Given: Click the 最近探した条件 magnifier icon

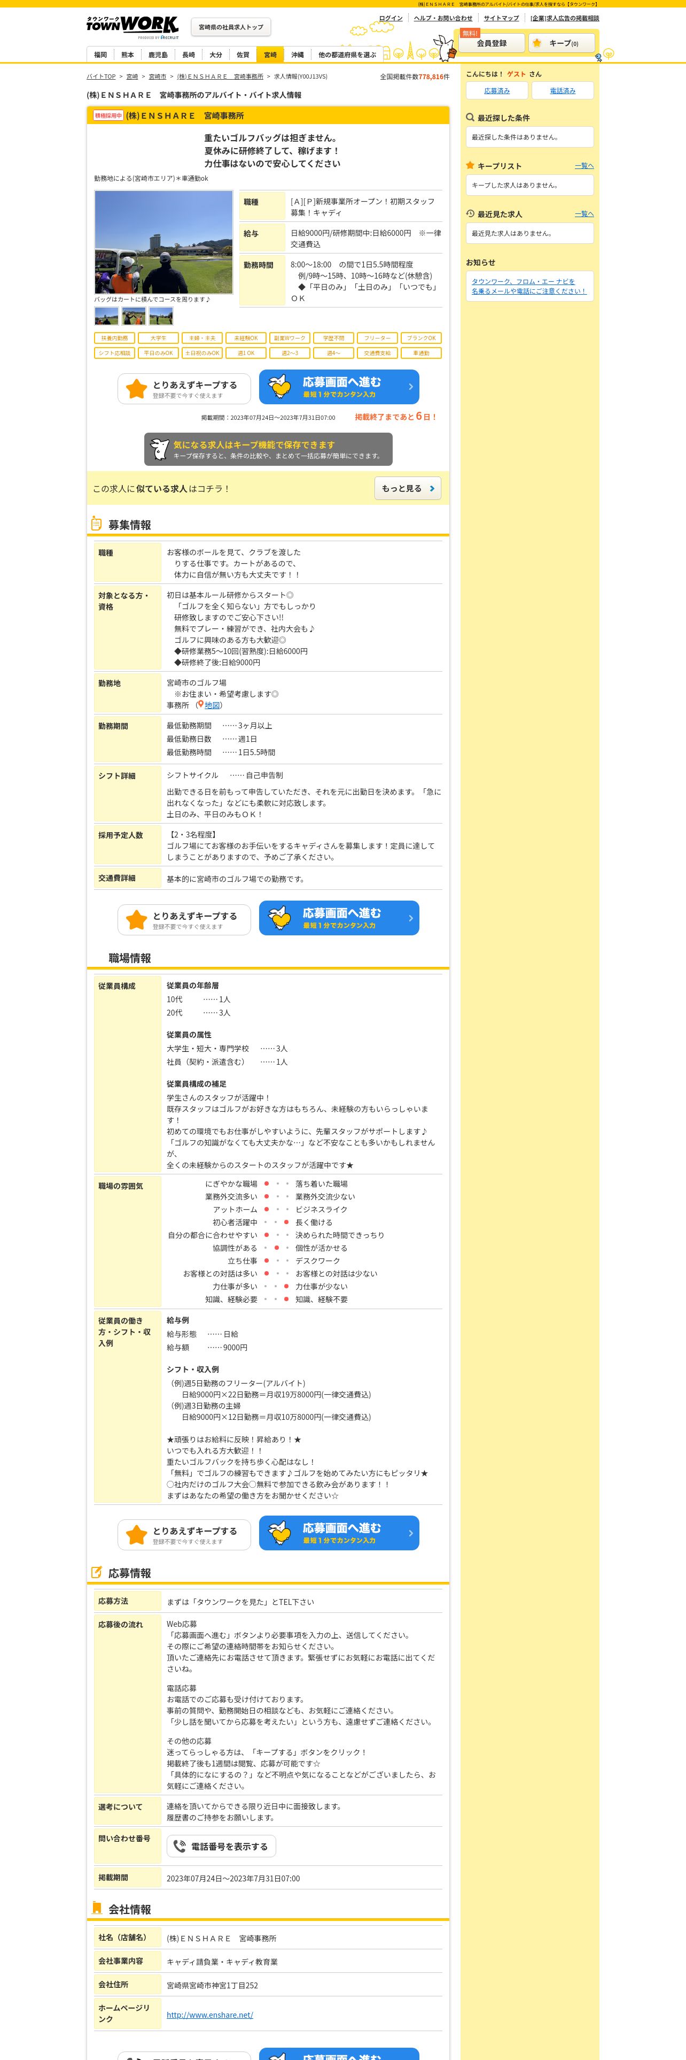Looking at the screenshot, I should pyautogui.click(x=470, y=118).
